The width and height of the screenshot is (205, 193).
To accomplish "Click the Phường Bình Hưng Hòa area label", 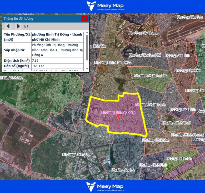I will pyautogui.click(x=113, y=63).
